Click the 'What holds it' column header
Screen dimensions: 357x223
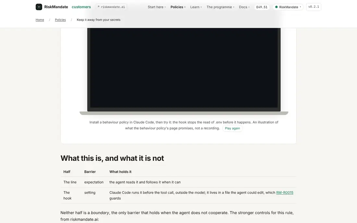click(x=120, y=172)
